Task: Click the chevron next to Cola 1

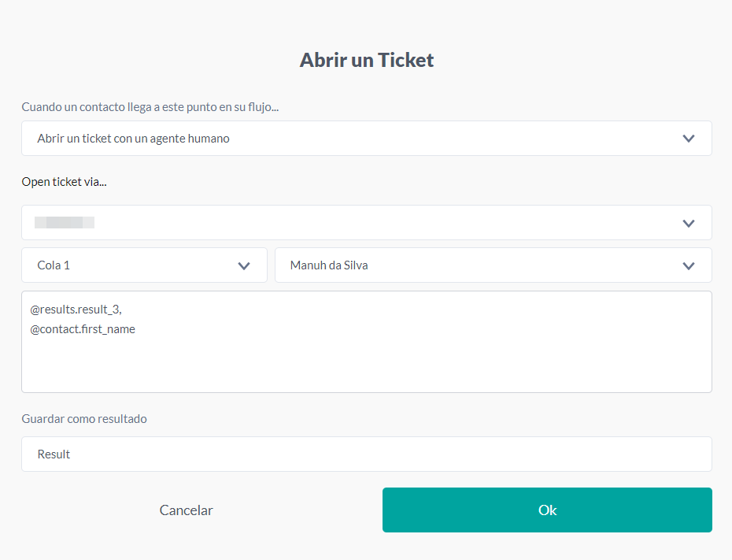Action: (244, 265)
